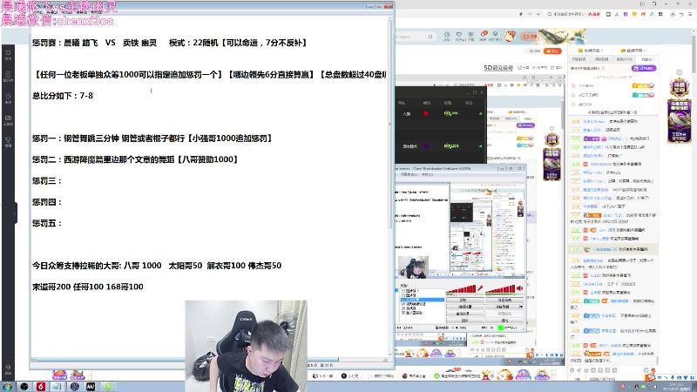This screenshot has width=697, height=392.
Task: Adjust the OBS microphone volume meter
Action: click(x=461, y=289)
